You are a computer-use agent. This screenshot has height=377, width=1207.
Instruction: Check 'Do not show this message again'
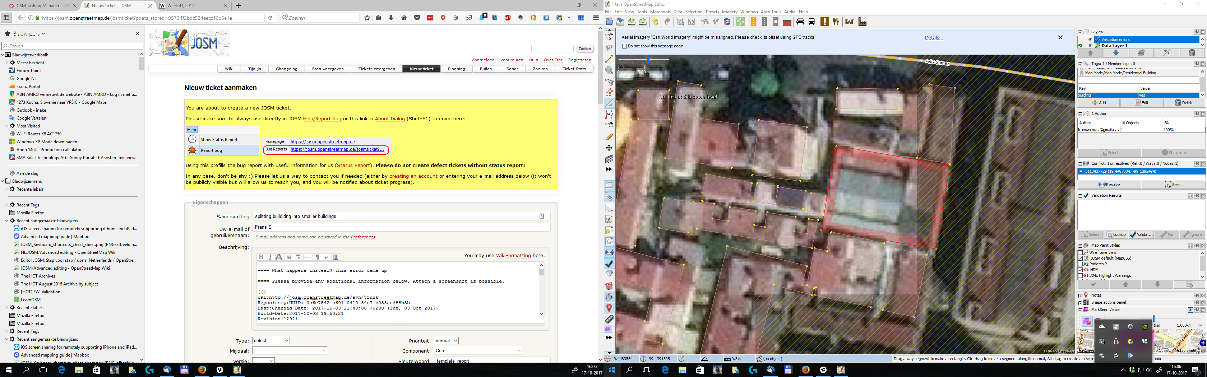point(624,46)
